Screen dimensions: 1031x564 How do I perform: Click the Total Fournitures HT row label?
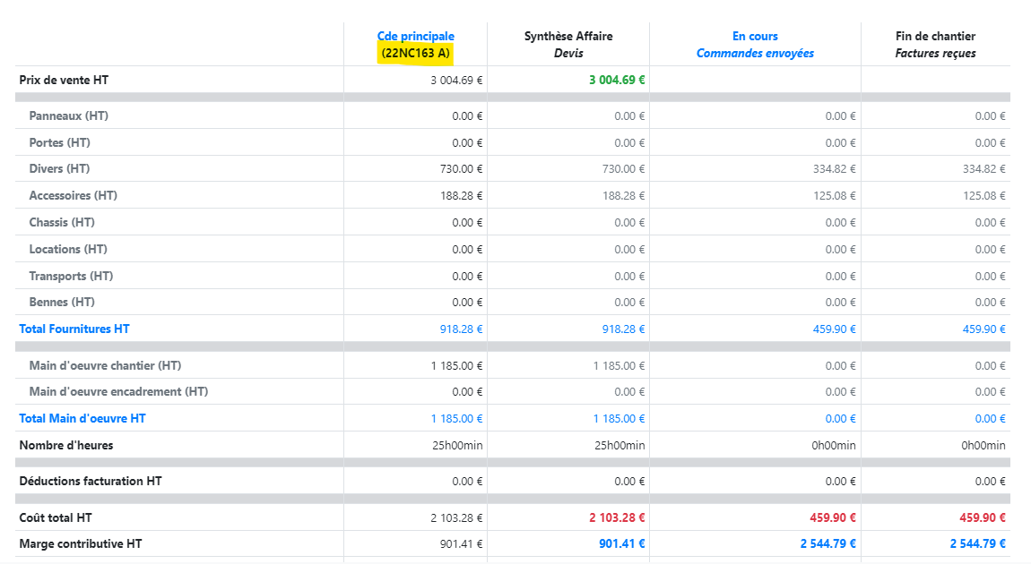click(74, 329)
